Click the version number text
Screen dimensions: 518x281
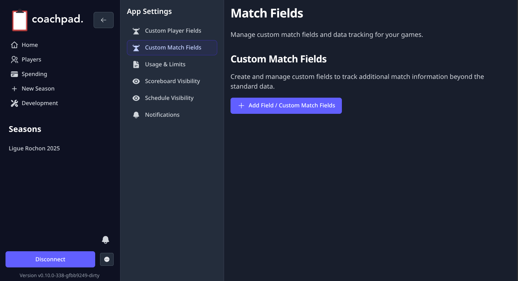[60, 276]
